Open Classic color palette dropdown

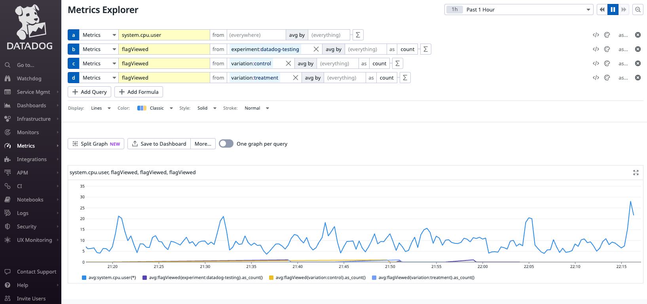(155, 108)
